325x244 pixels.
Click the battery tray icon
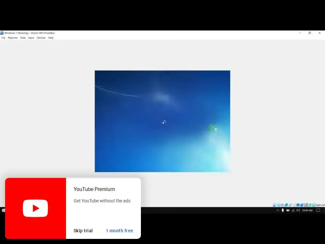tap(288, 210)
